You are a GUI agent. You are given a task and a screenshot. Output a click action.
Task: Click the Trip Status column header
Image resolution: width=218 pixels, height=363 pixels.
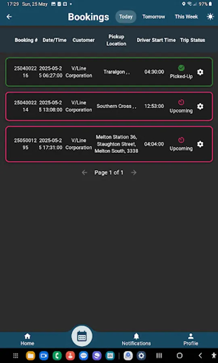point(193,40)
